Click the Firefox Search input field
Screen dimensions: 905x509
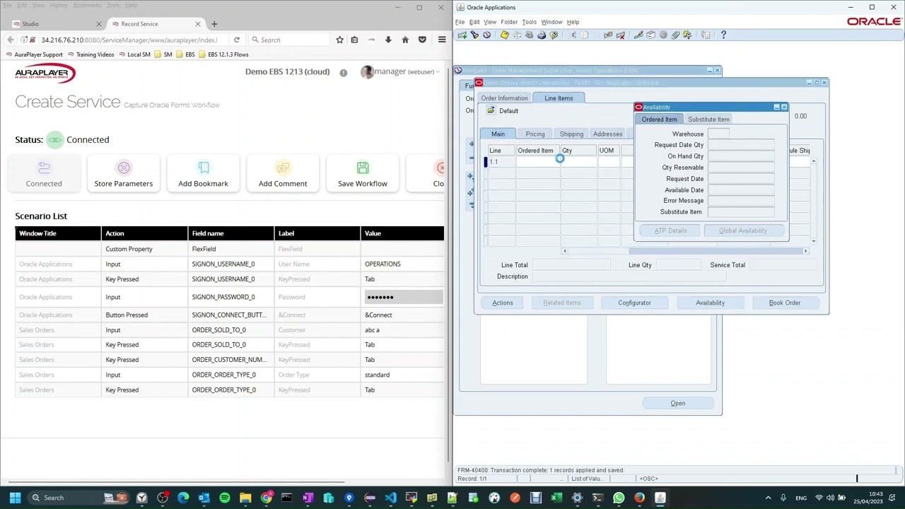point(289,40)
